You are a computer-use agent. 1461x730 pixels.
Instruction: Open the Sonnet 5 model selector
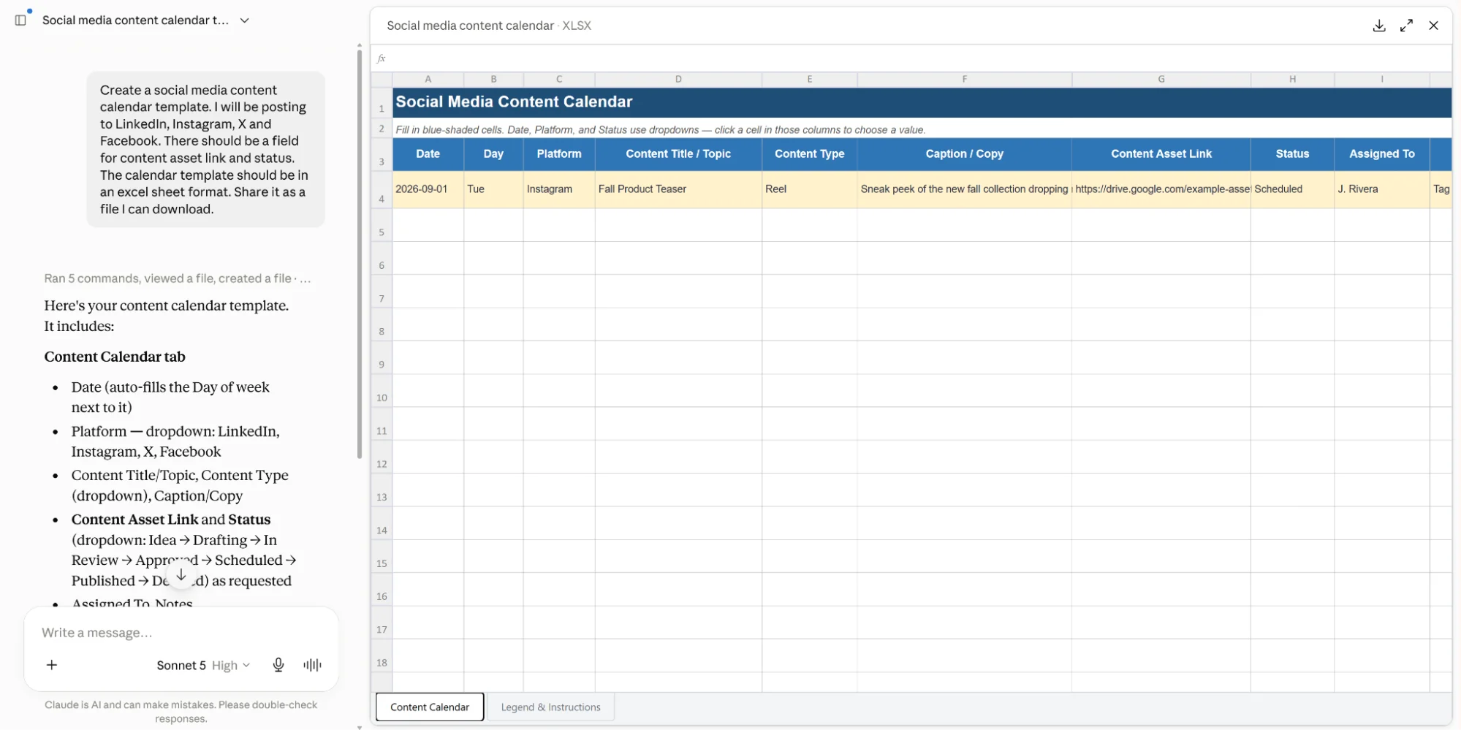pyautogui.click(x=203, y=665)
